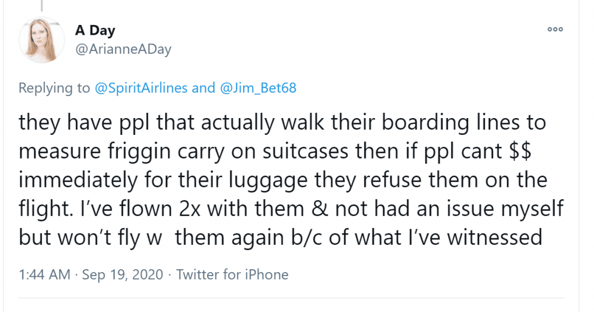
Task: Click the thread connector line above the avatar
Action: [x=42, y=5]
